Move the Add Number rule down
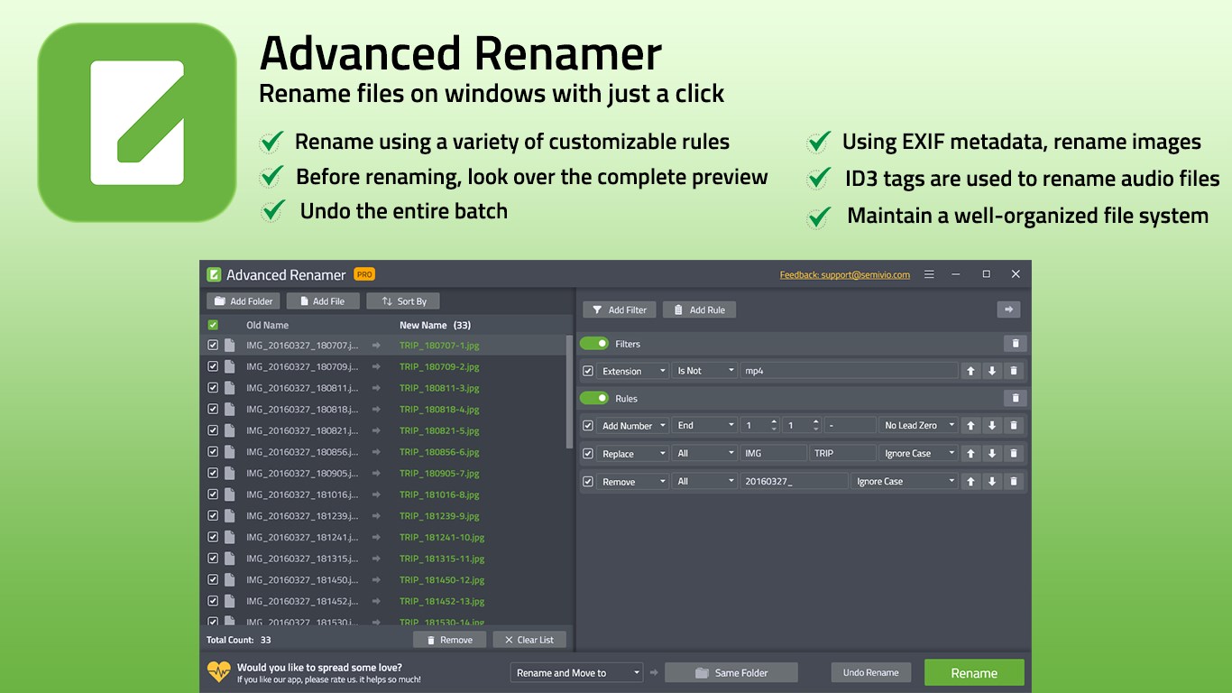 992,425
